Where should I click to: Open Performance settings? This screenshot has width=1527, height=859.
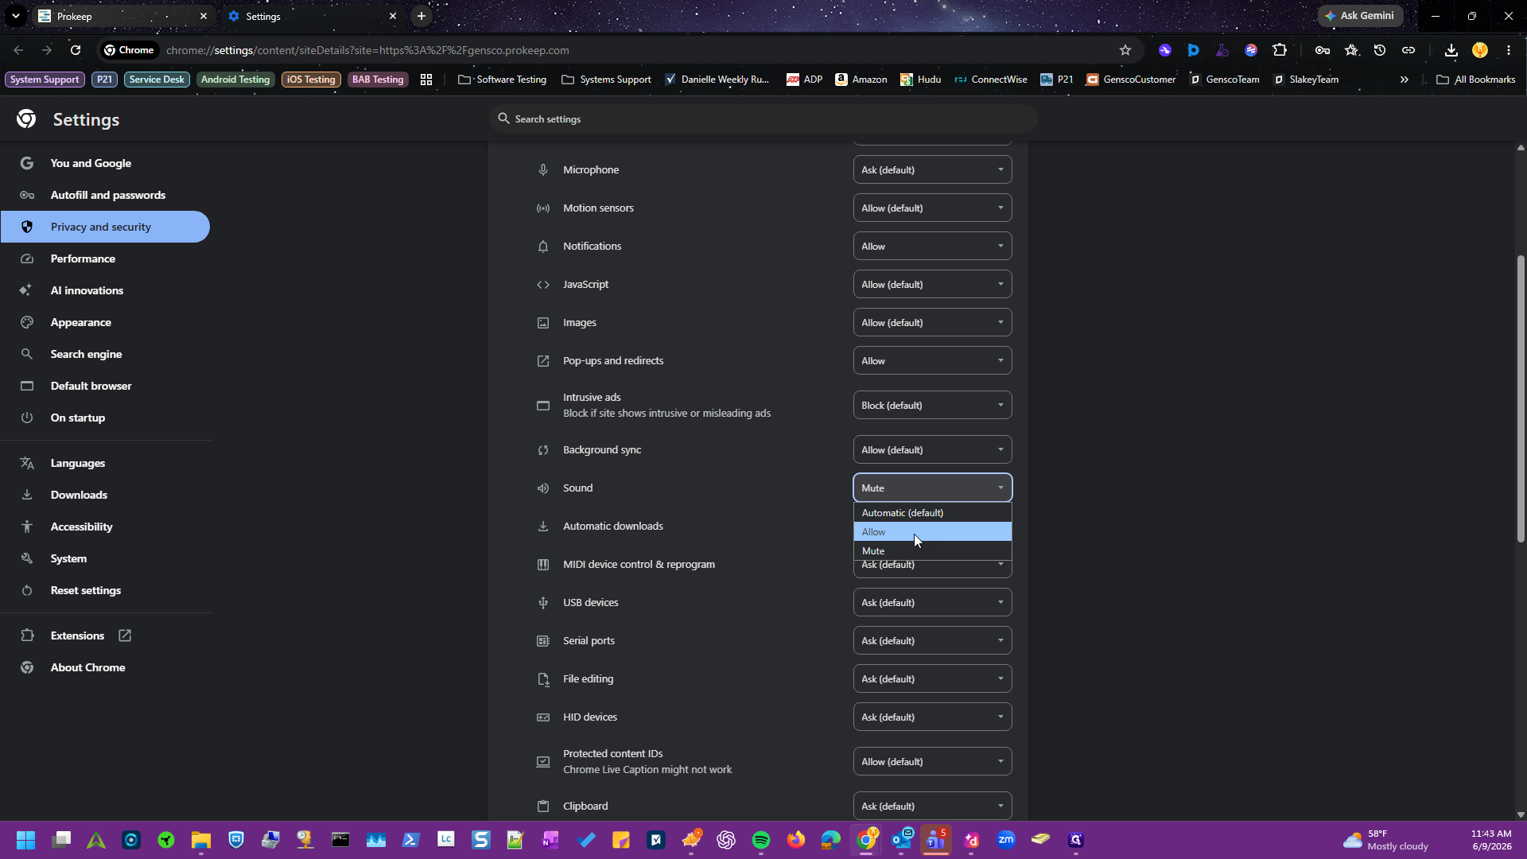(x=106, y=258)
